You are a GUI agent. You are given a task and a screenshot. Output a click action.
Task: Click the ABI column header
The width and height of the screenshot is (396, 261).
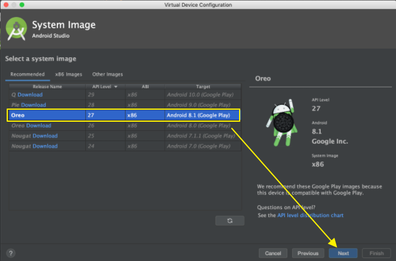145,86
